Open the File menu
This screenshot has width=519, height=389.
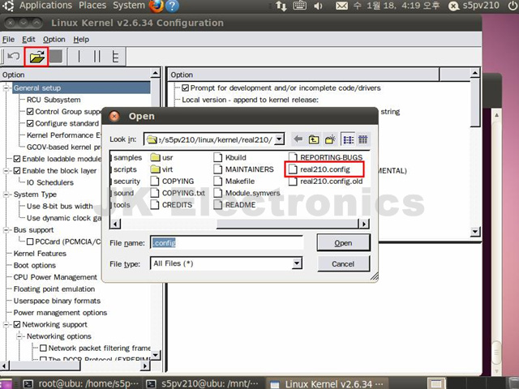click(x=8, y=40)
